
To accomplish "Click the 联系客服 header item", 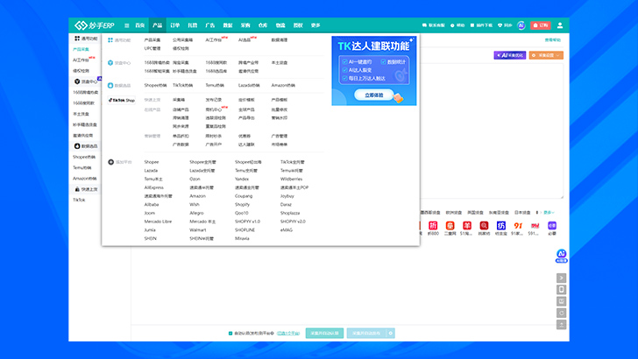I will 434,25.
